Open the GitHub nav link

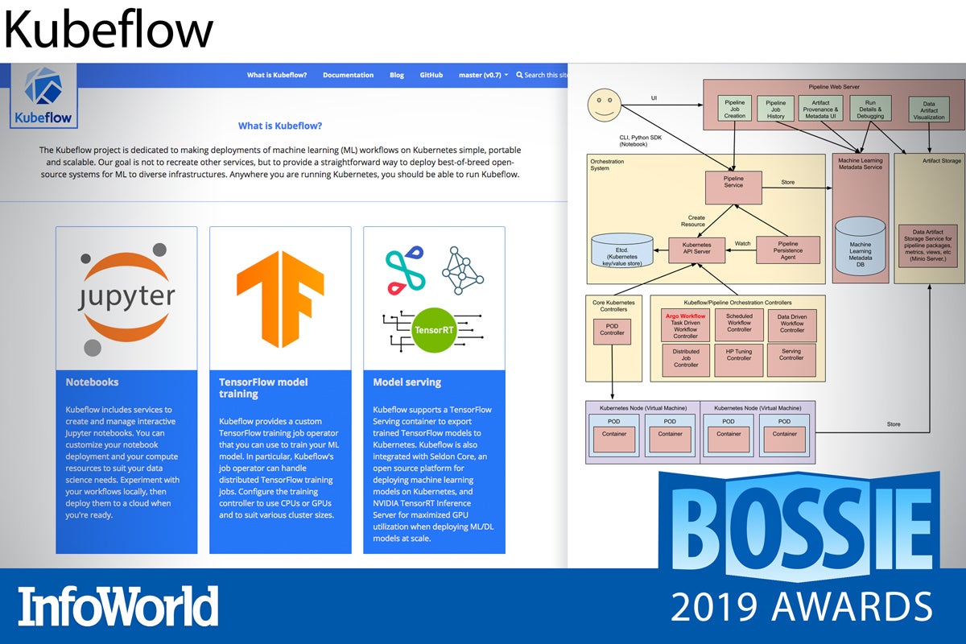click(x=431, y=75)
